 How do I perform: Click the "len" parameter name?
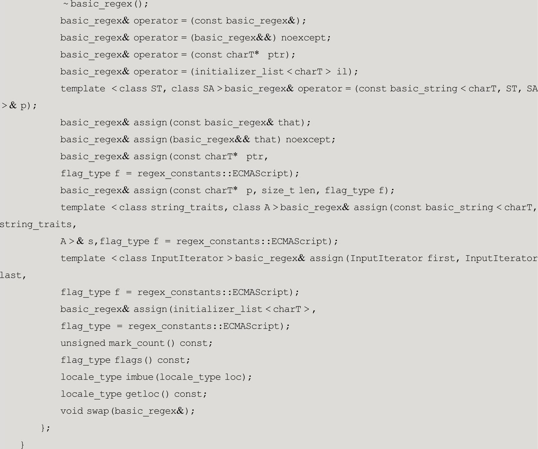(x=307, y=190)
